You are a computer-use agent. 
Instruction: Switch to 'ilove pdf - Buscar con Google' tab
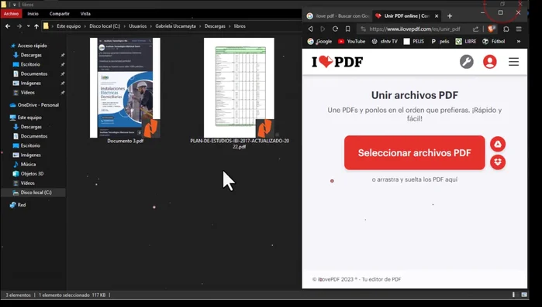338,15
